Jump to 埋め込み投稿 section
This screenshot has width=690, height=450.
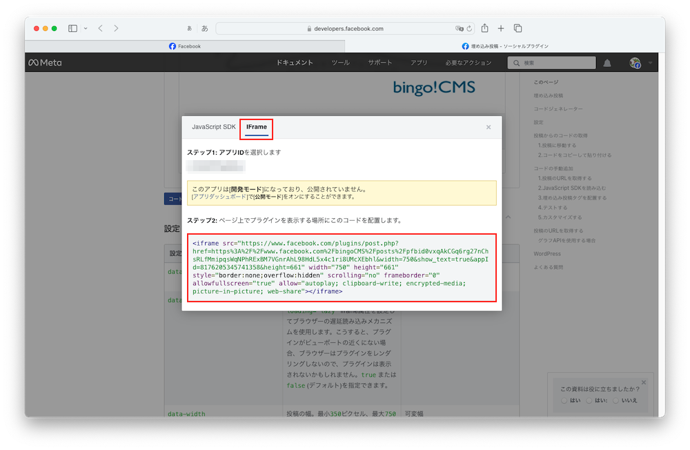(x=549, y=95)
